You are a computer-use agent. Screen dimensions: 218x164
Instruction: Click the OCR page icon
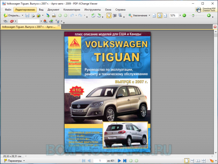point(54,15)
